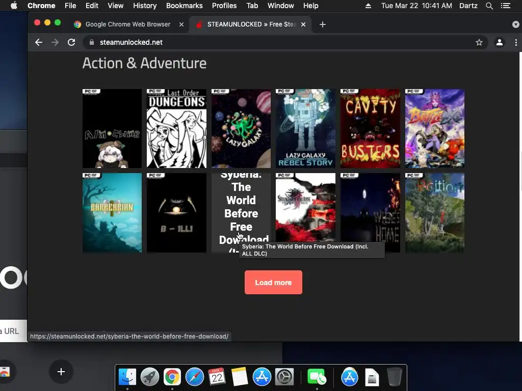
Task: Open the disk image file in Dock
Action: coord(372,377)
